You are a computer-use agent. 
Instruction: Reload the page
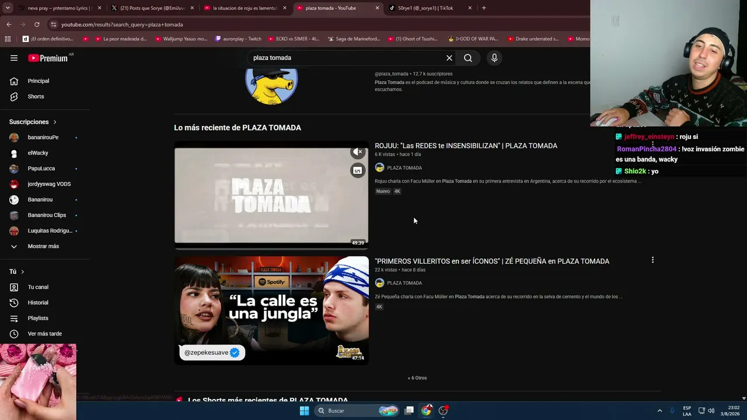(37, 24)
